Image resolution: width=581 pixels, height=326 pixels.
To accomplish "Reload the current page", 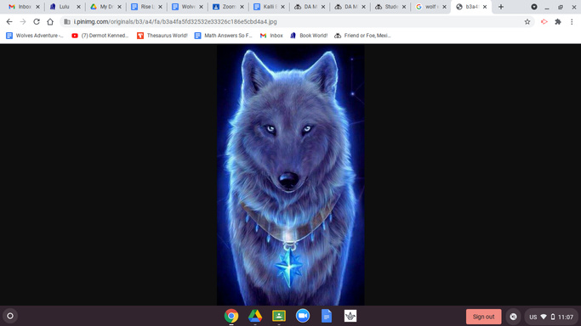I will point(37,22).
